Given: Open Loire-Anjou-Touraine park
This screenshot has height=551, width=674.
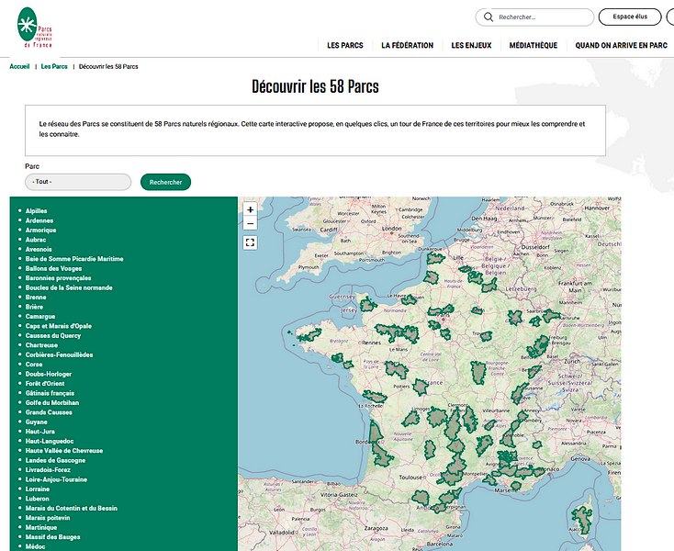Looking at the screenshot, I should [x=56, y=479].
